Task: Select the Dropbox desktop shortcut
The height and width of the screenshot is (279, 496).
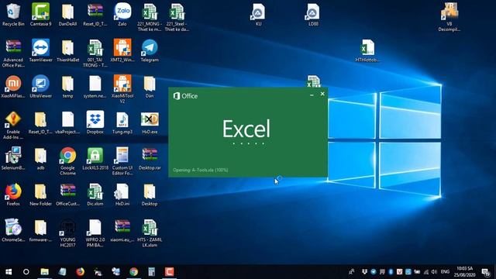Action: [95, 122]
